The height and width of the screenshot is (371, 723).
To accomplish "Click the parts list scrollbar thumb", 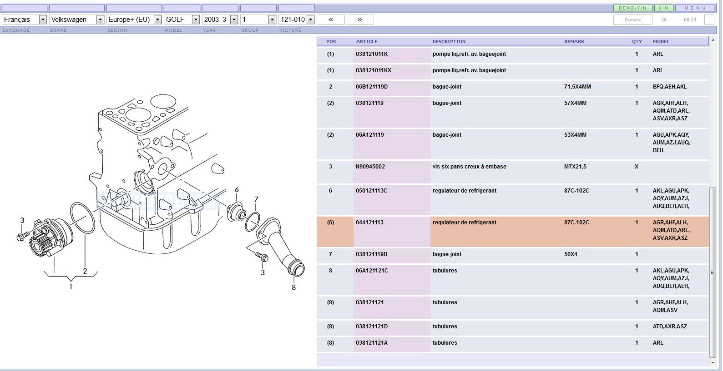I will coord(713,272).
